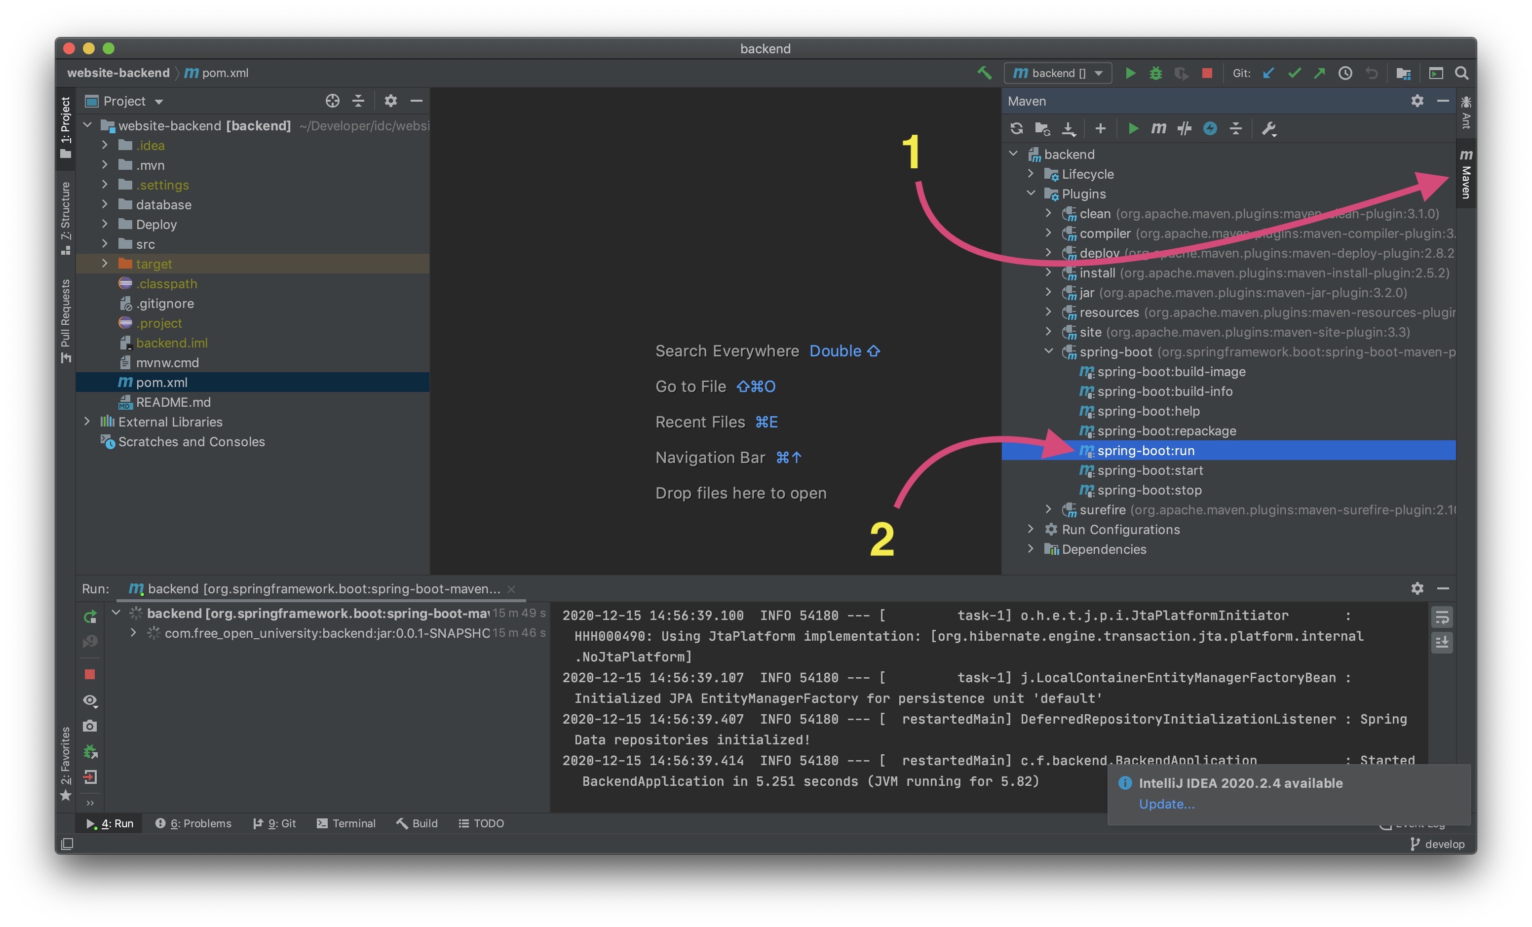
Task: Open the backend run configuration dropdown
Action: click(x=1057, y=74)
